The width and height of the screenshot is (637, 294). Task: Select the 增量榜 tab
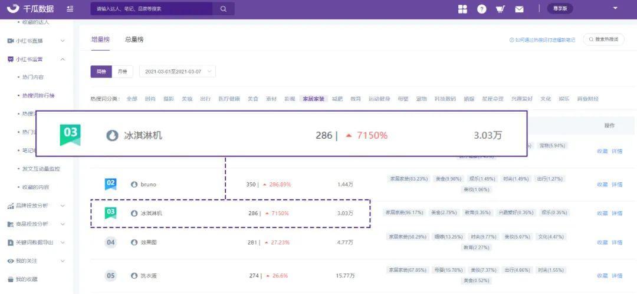click(100, 39)
